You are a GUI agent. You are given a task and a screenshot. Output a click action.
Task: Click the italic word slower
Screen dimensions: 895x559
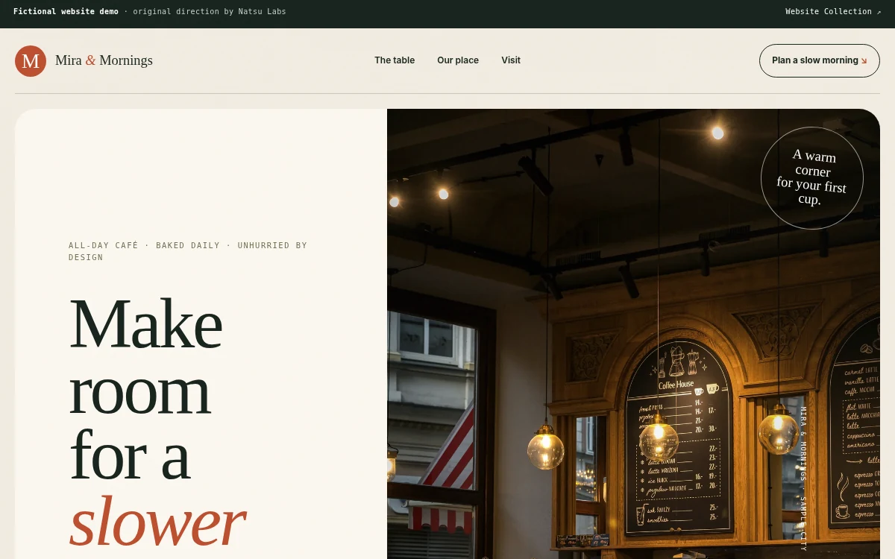[x=157, y=522]
